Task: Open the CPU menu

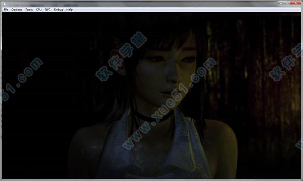Action: tap(39, 10)
